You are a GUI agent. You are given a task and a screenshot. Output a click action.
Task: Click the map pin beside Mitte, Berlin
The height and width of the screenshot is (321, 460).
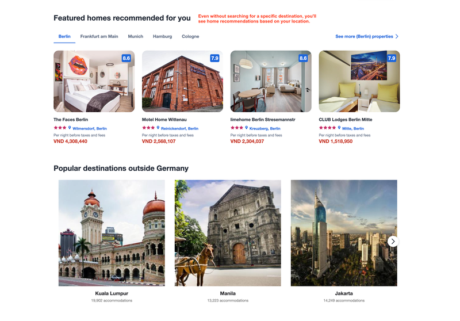click(x=339, y=128)
